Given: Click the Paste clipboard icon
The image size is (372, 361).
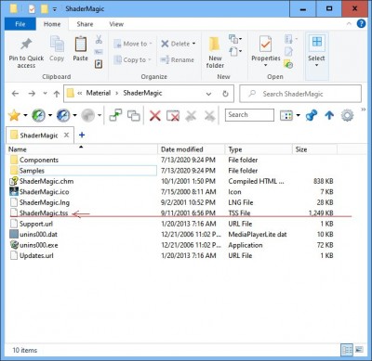Looking at the screenshot, I should 81,44.
